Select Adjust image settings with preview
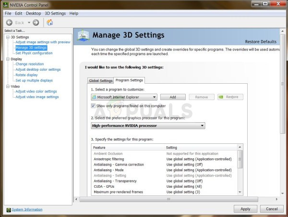The height and width of the screenshot is (217, 288). 43,42
